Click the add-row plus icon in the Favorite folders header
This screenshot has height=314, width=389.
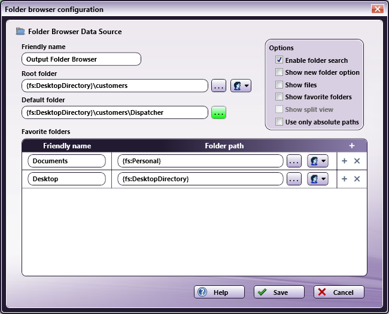(351, 145)
